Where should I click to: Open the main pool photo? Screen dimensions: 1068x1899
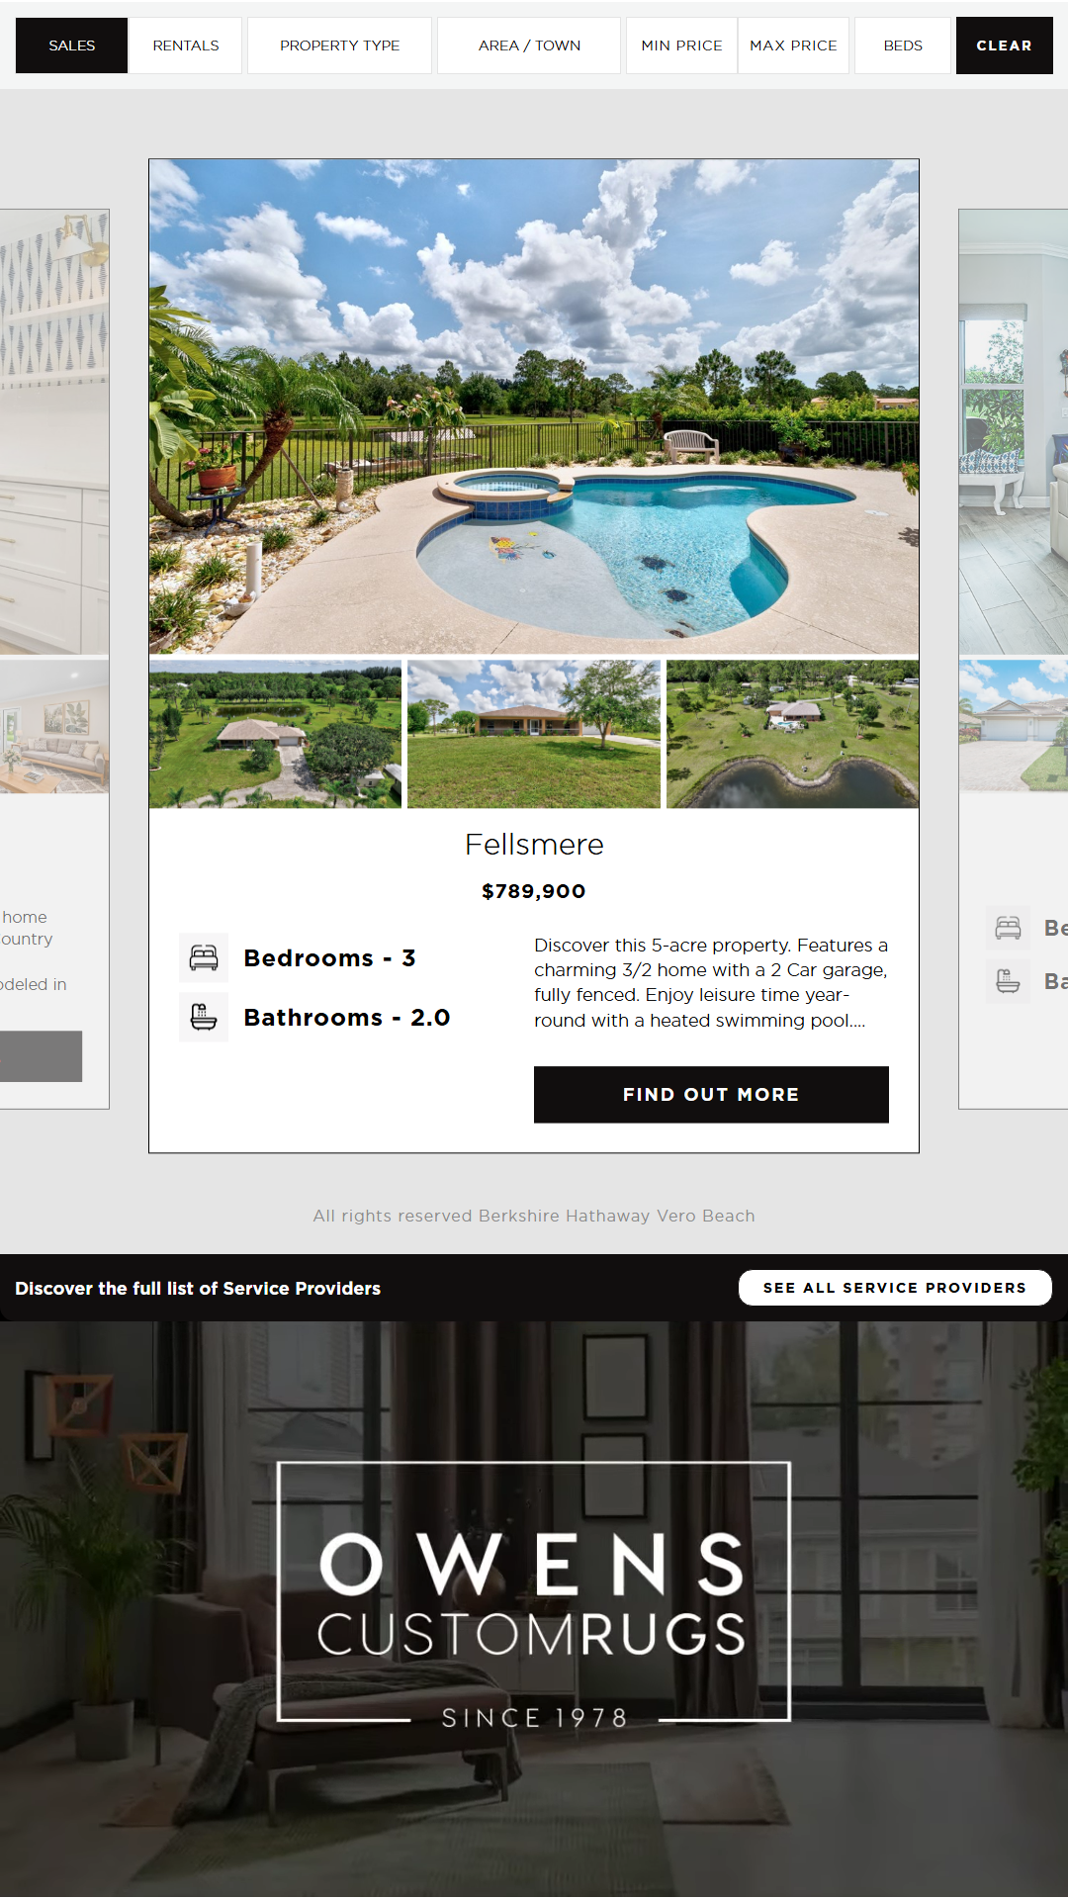coord(534,407)
